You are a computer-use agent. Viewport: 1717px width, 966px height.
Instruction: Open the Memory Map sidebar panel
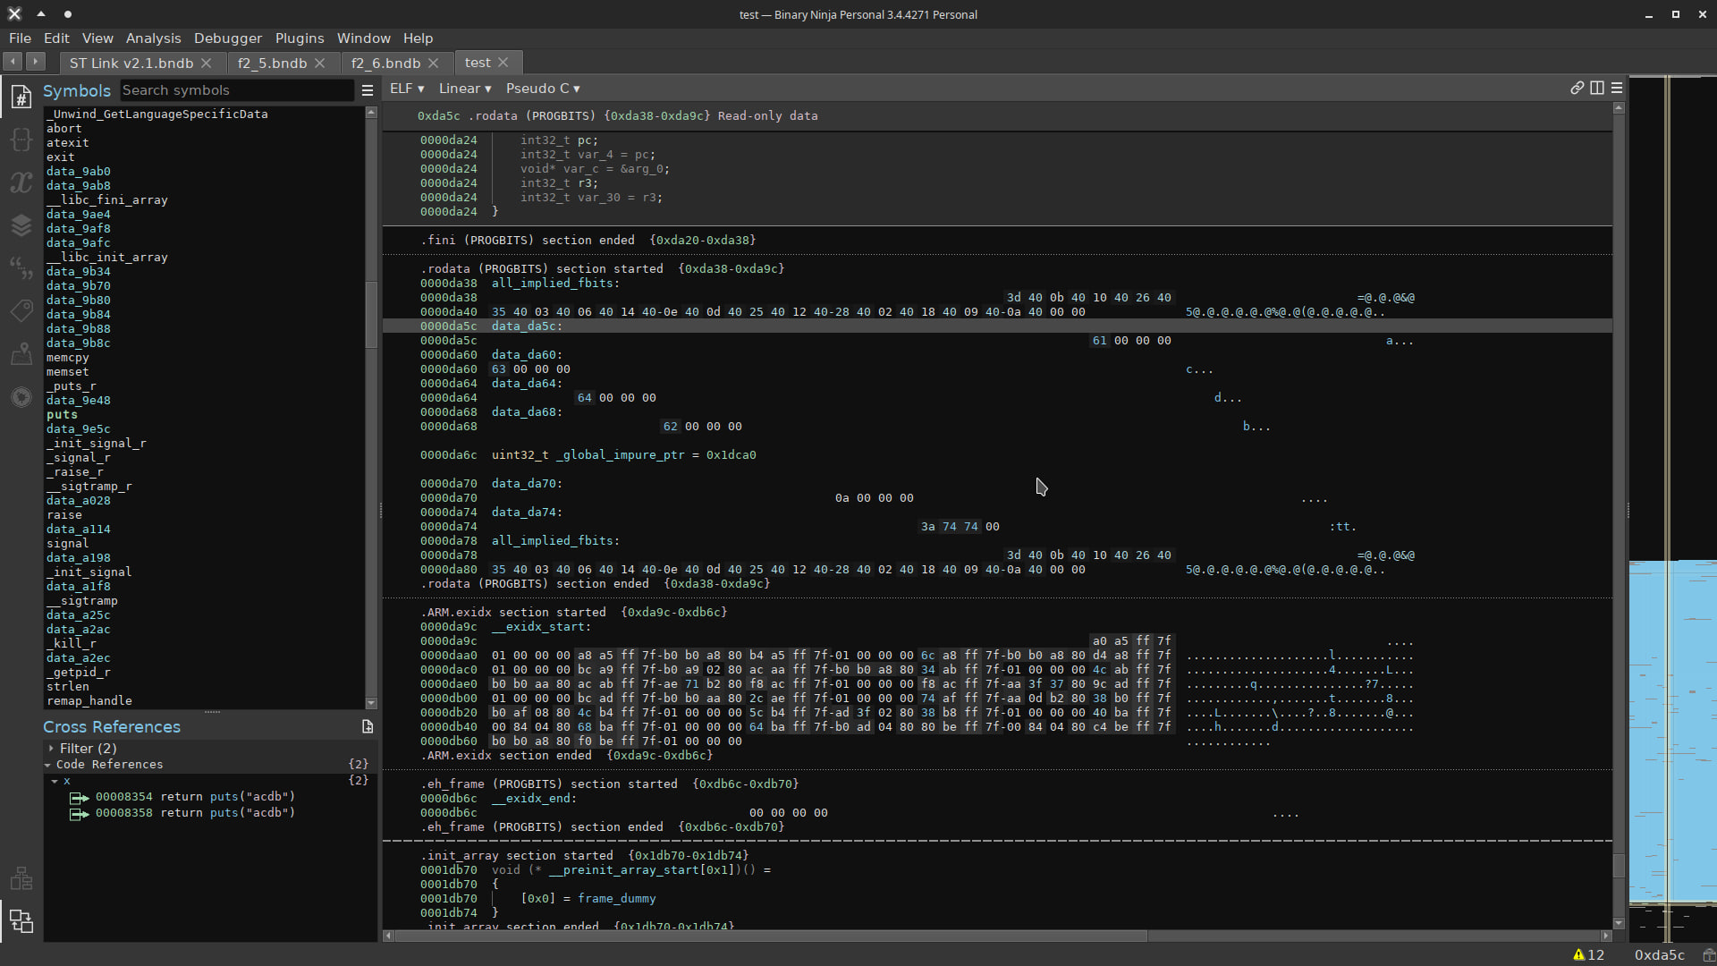tap(21, 353)
